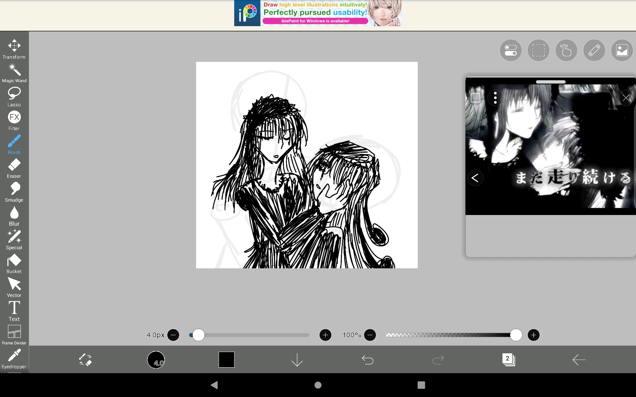Toggle selection area mode
Image resolution: width=636 pixels, height=397 pixels.
[x=538, y=50]
